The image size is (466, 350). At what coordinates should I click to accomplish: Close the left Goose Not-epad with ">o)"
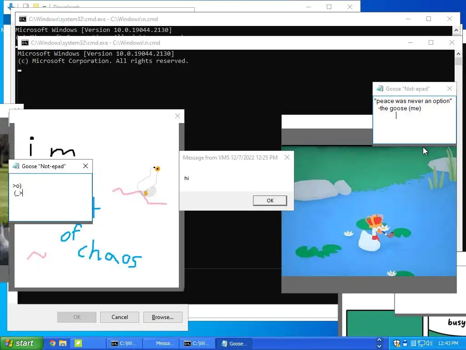click(86, 166)
